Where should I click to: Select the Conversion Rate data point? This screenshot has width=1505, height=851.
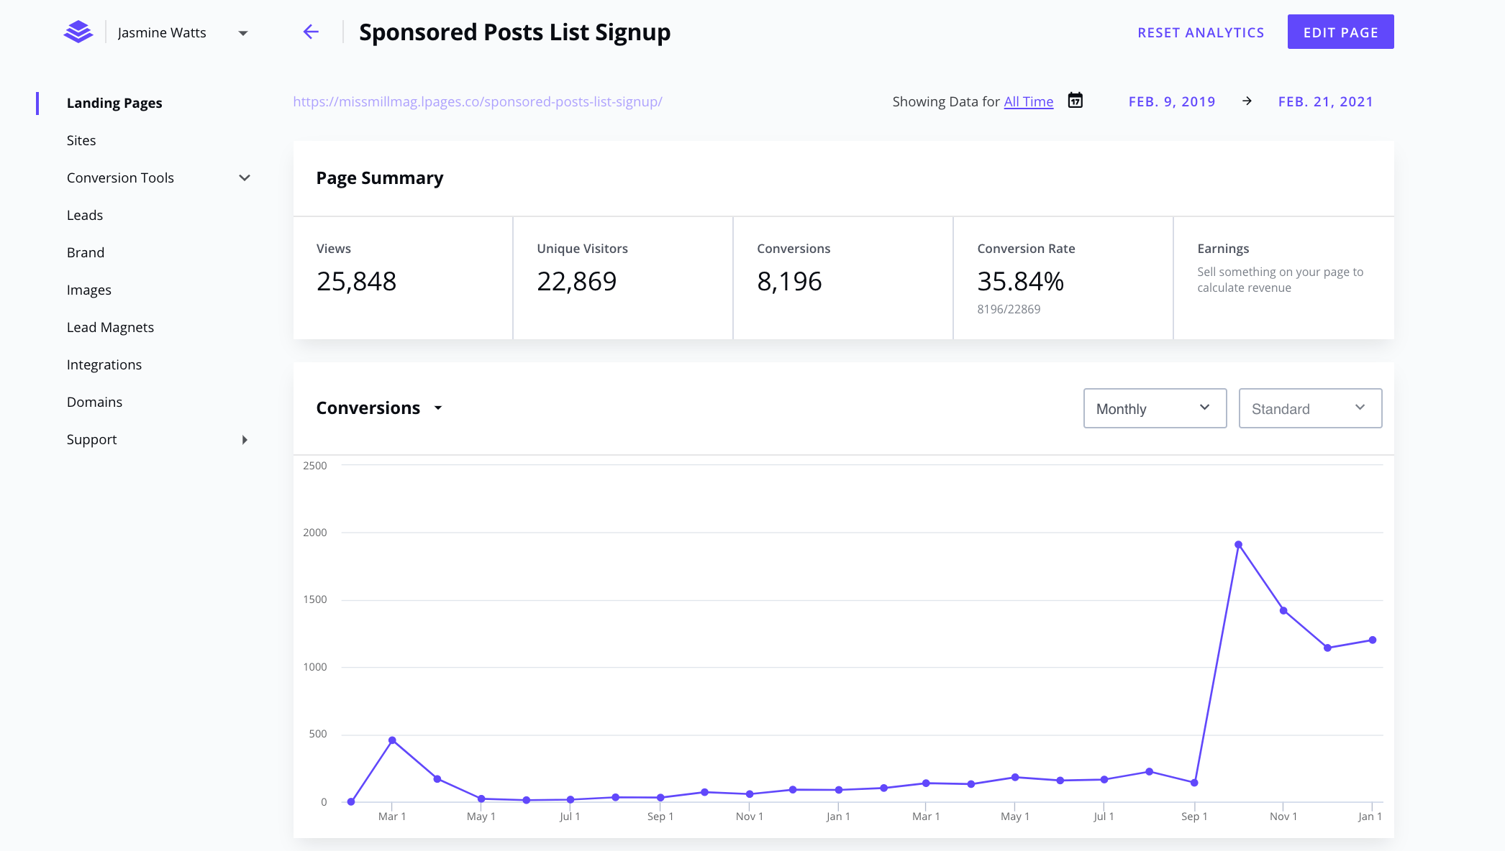click(x=1020, y=280)
